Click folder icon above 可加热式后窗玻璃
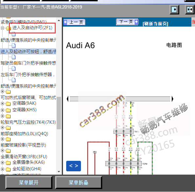The width and height of the screenshot is (195, 192). (x=8, y=92)
